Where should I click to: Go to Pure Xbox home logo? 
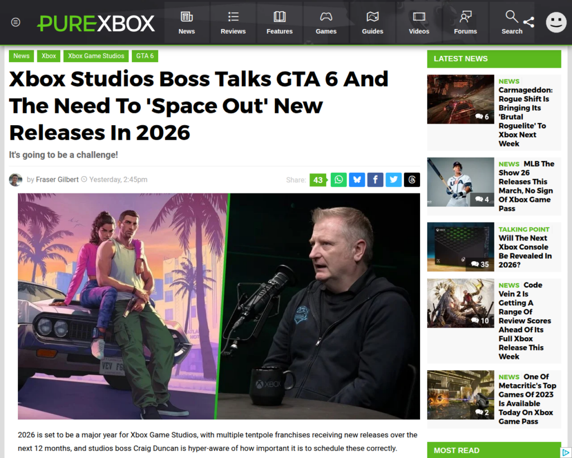[96, 23]
